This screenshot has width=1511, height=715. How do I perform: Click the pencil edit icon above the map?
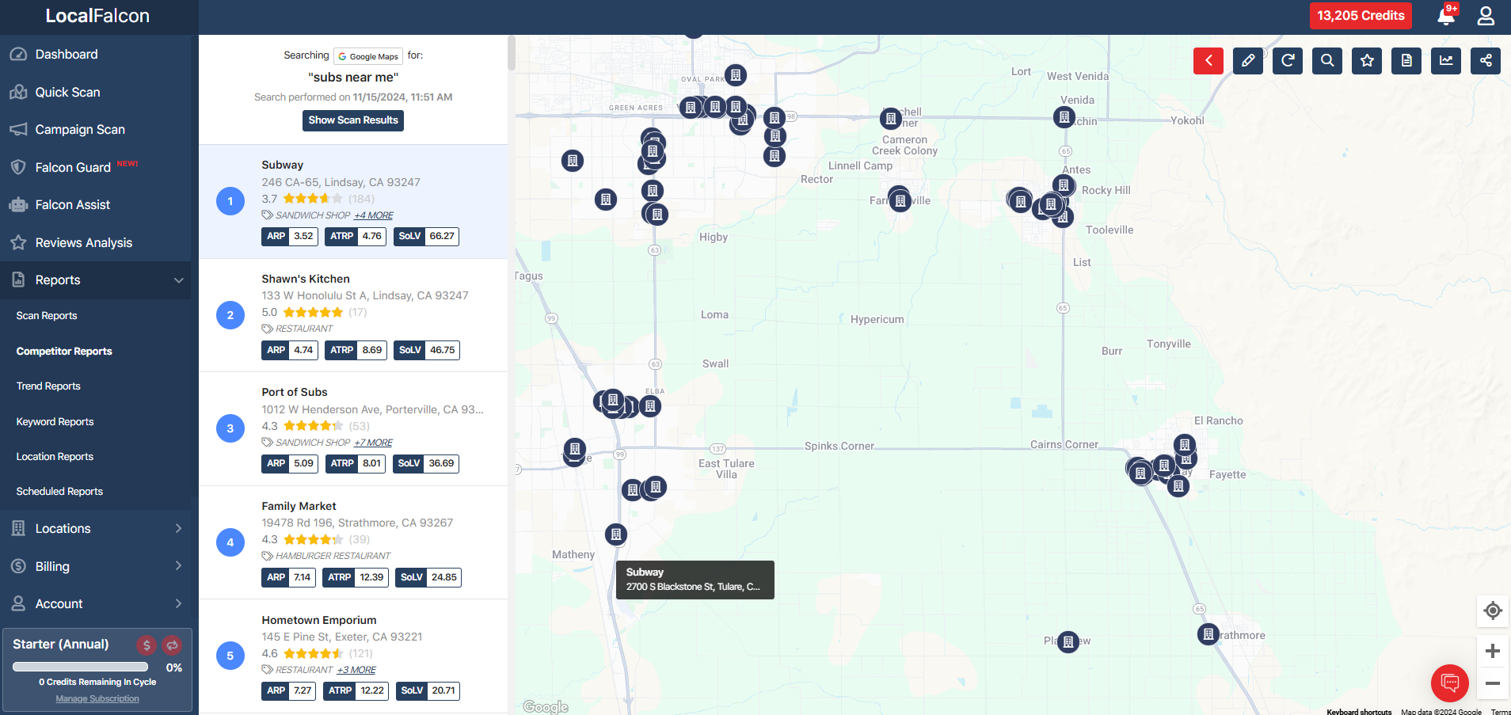tap(1248, 61)
